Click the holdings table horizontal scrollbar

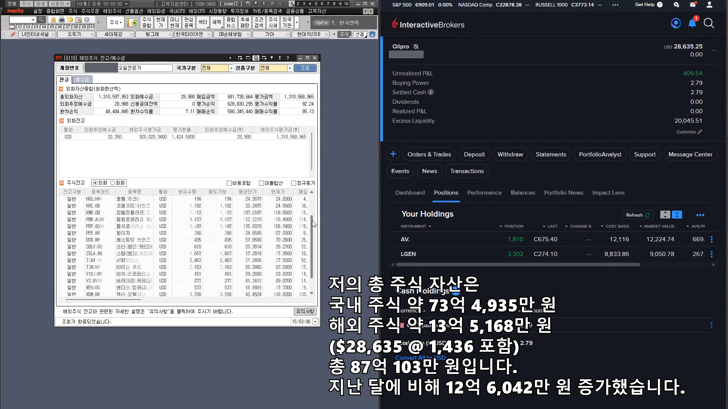pos(516,265)
